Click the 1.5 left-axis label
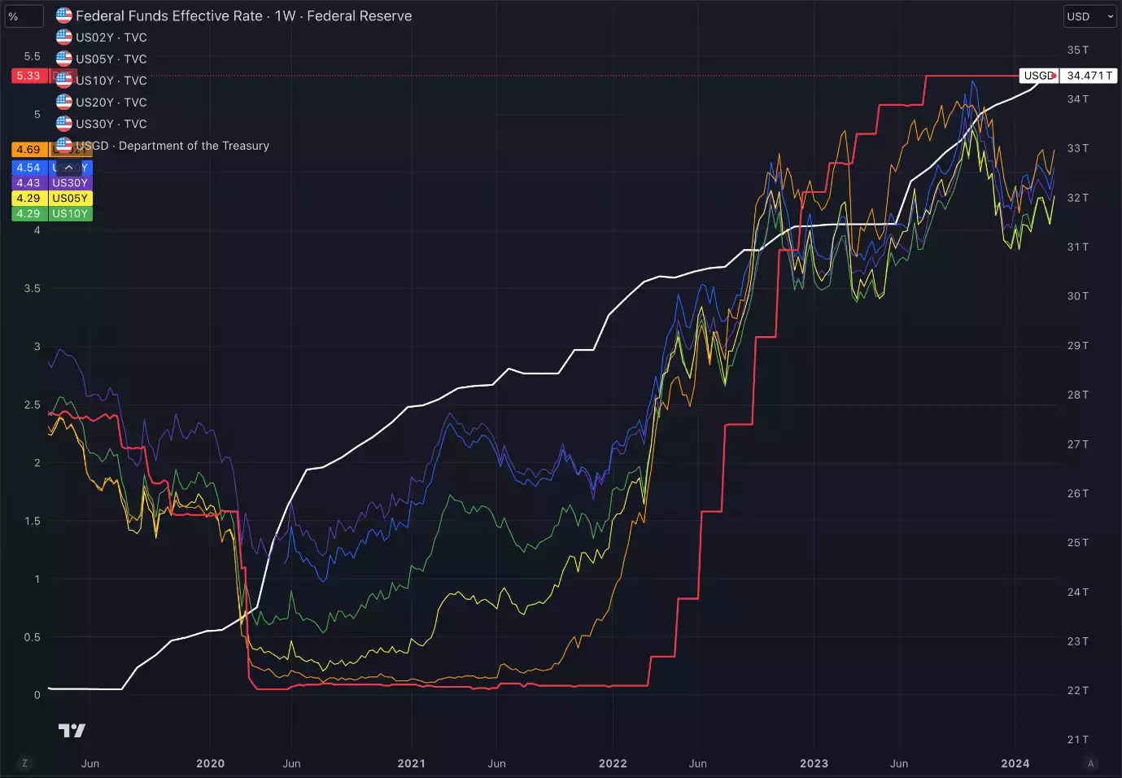 coord(32,521)
